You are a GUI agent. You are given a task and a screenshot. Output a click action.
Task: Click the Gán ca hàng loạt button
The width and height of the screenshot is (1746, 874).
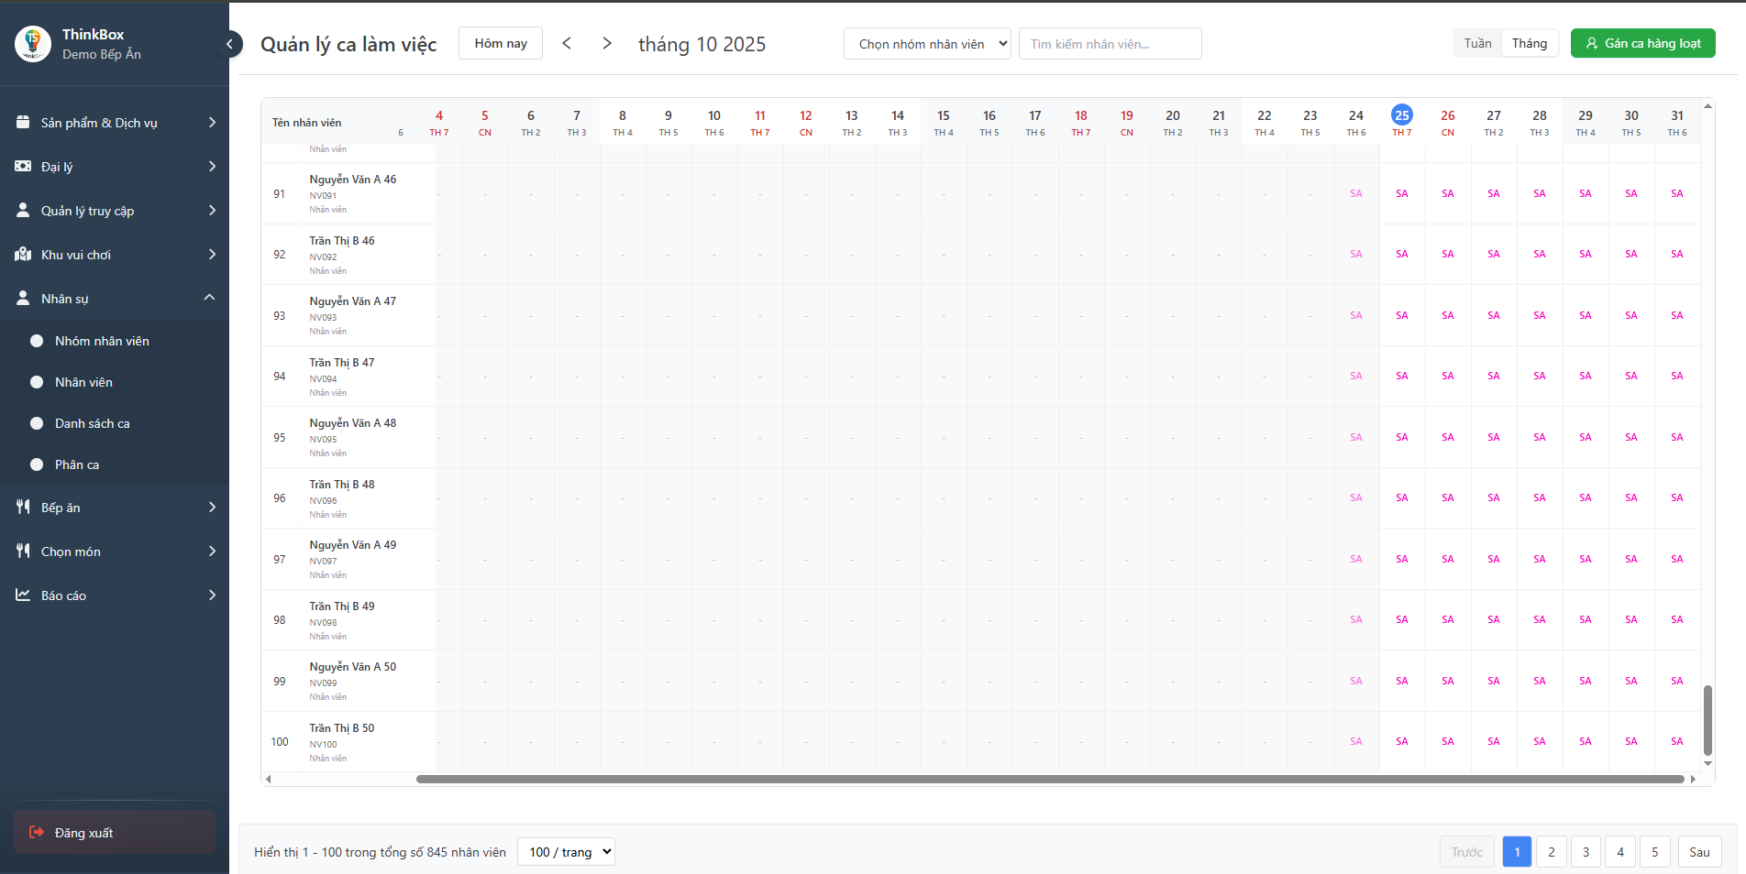(x=1642, y=43)
